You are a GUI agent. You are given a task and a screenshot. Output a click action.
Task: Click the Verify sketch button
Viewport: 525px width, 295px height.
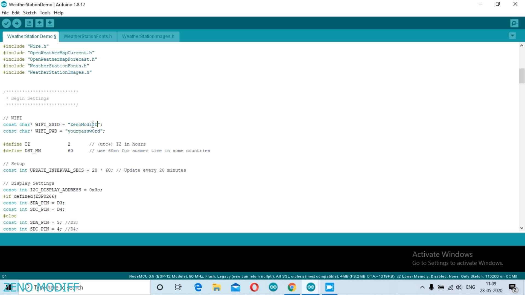[x=6, y=23]
